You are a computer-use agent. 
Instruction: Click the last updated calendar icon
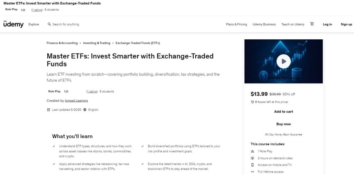coord(48,110)
